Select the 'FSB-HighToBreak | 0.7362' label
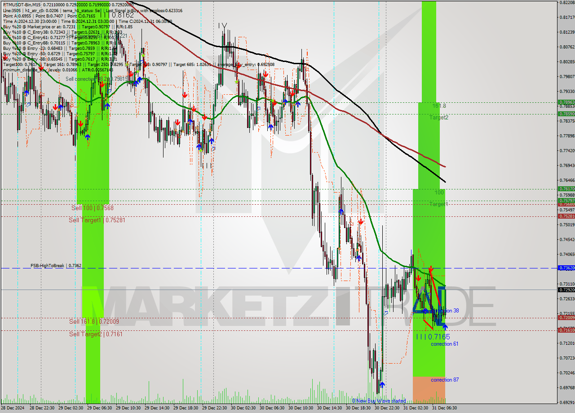The image size is (575, 413). [56, 266]
